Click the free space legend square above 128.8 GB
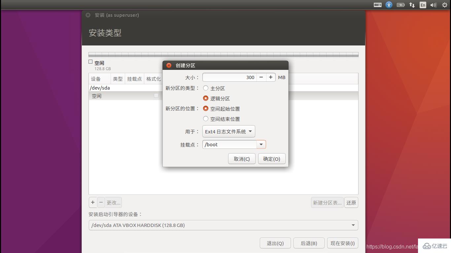451x253 pixels. click(90, 62)
